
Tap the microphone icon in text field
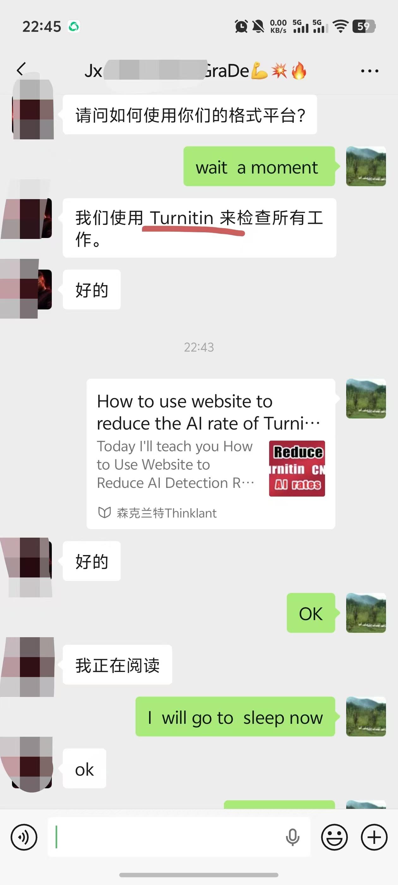tap(292, 837)
